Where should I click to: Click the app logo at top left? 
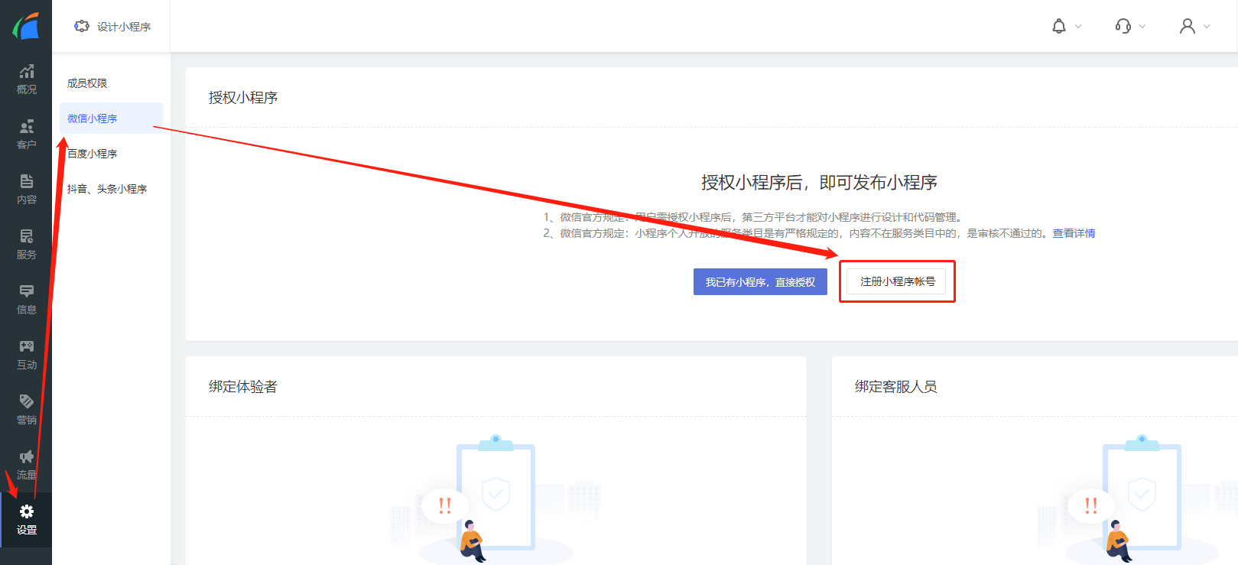tap(26, 26)
